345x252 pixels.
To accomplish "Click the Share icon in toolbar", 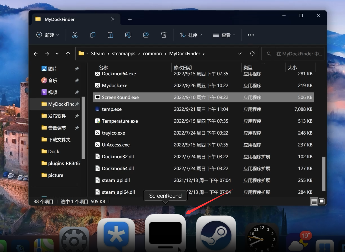I will (146, 35).
